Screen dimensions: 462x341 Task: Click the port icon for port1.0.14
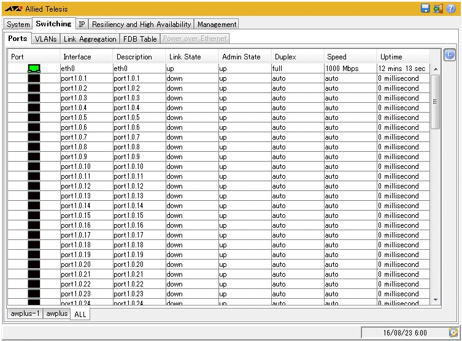34,206
